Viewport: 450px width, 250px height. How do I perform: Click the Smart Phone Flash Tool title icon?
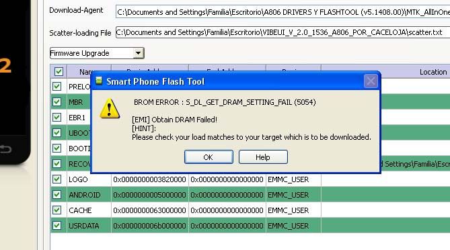[99, 81]
